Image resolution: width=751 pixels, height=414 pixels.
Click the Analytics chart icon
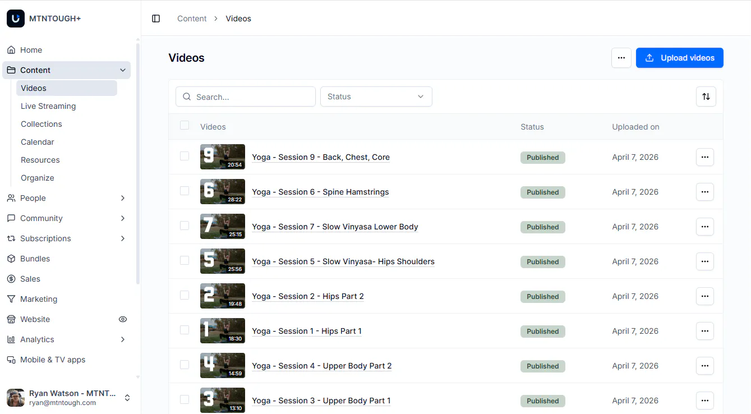tap(11, 339)
